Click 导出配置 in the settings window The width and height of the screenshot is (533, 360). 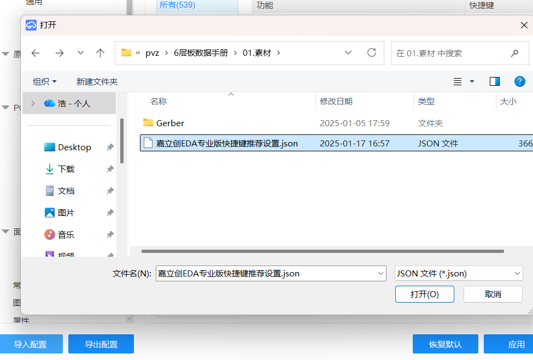click(101, 344)
